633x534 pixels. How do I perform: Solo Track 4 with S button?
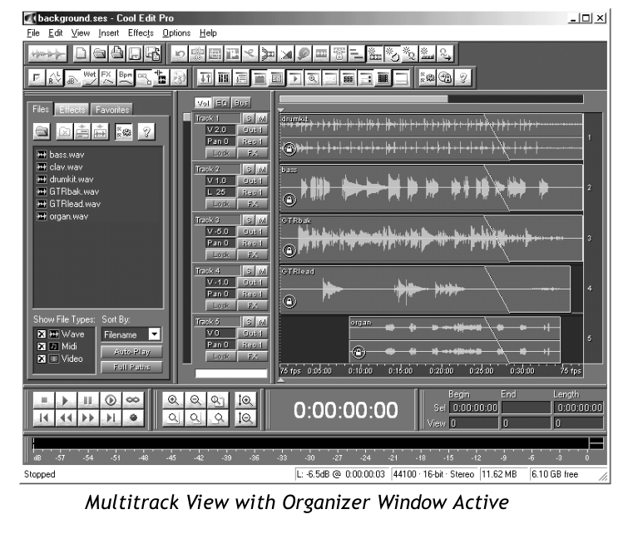tap(249, 271)
